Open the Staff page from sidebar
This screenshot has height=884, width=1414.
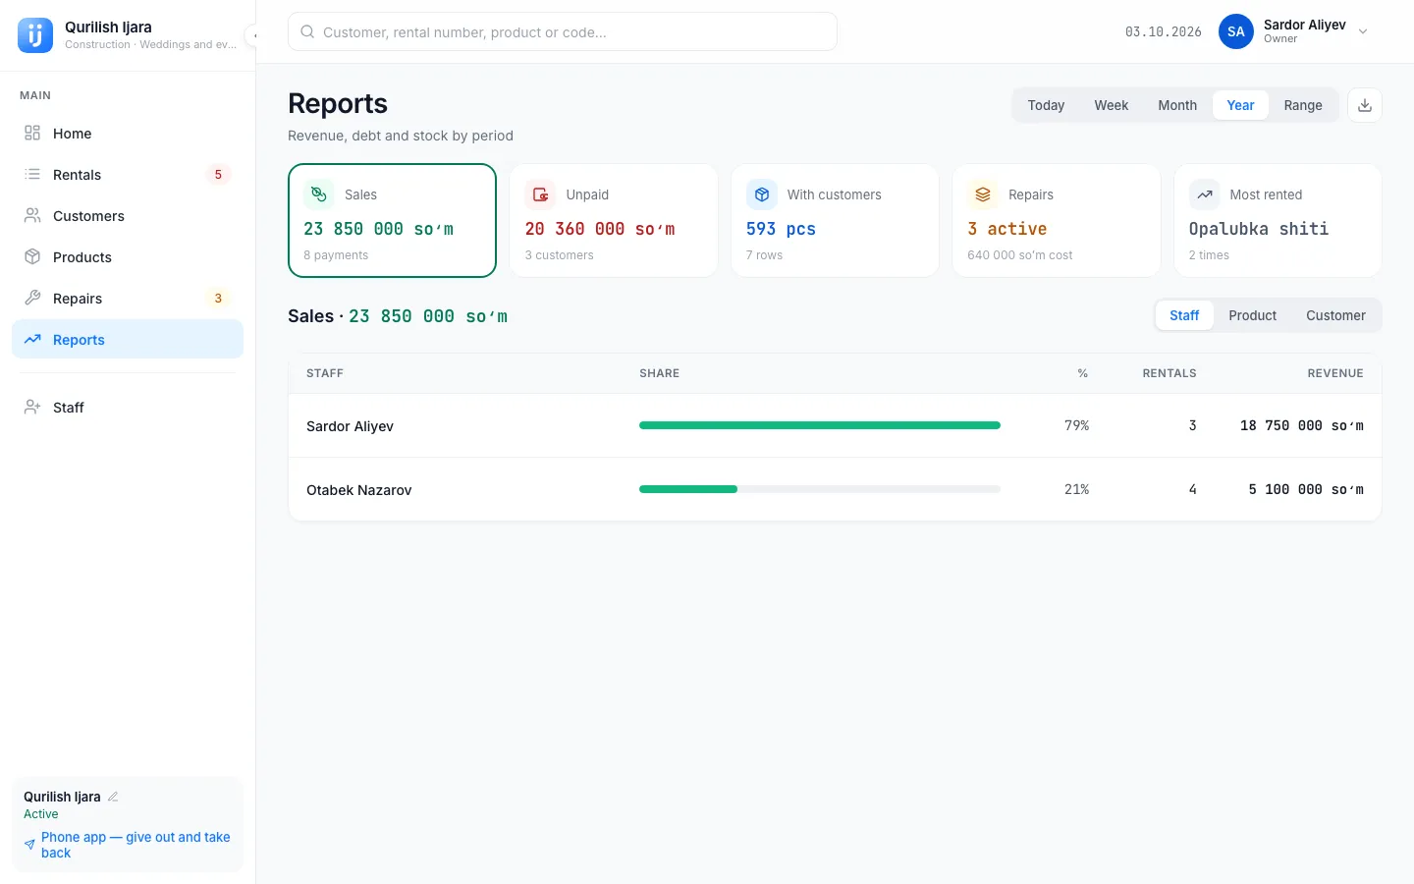128,408
